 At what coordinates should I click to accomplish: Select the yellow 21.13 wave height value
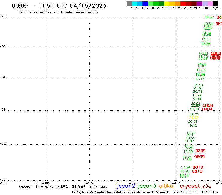(193, 118)
